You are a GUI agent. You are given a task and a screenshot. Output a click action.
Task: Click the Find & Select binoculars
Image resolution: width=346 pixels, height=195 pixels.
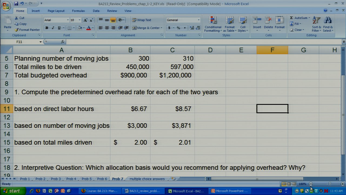coord(328,24)
